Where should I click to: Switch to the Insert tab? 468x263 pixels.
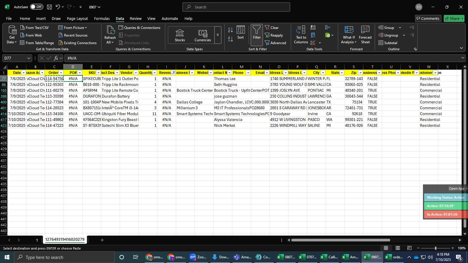tap(41, 18)
